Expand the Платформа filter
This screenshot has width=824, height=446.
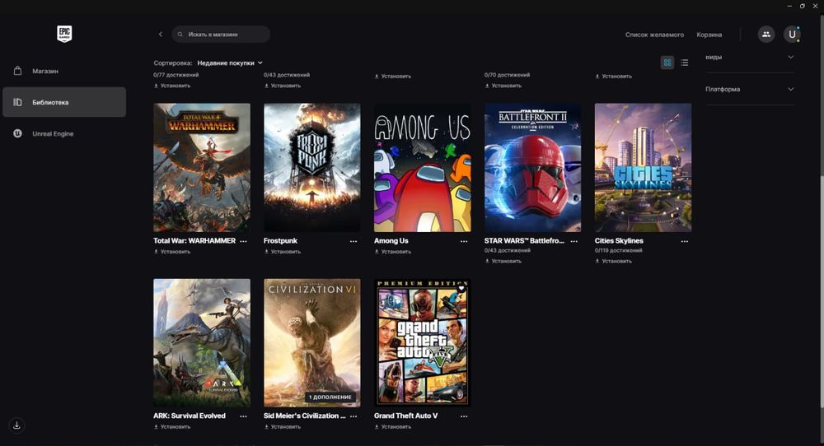tap(749, 89)
